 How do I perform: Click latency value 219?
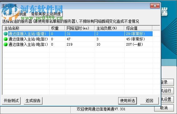(x=69, y=44)
